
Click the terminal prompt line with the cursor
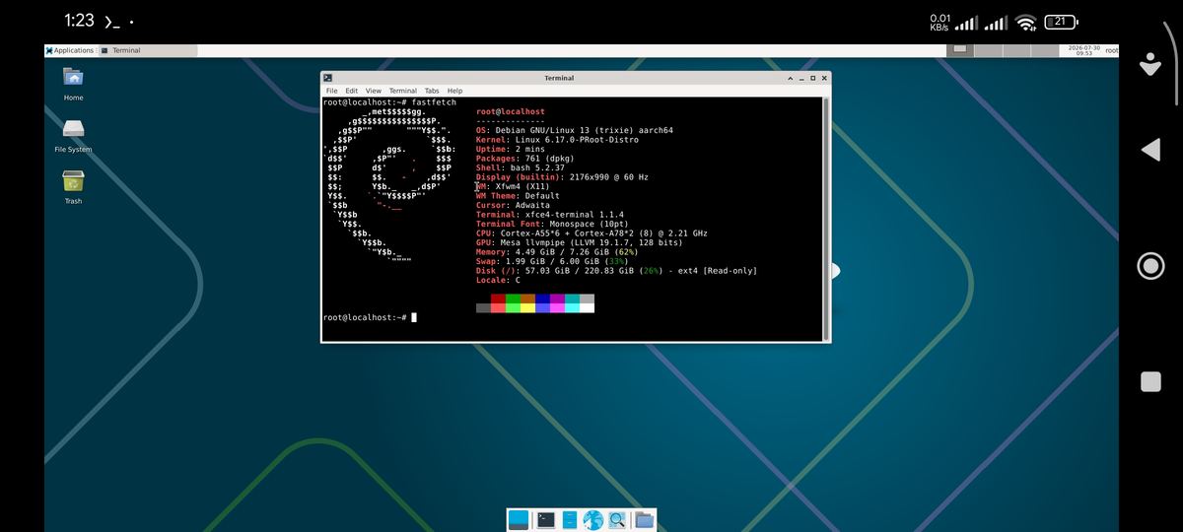click(x=370, y=317)
